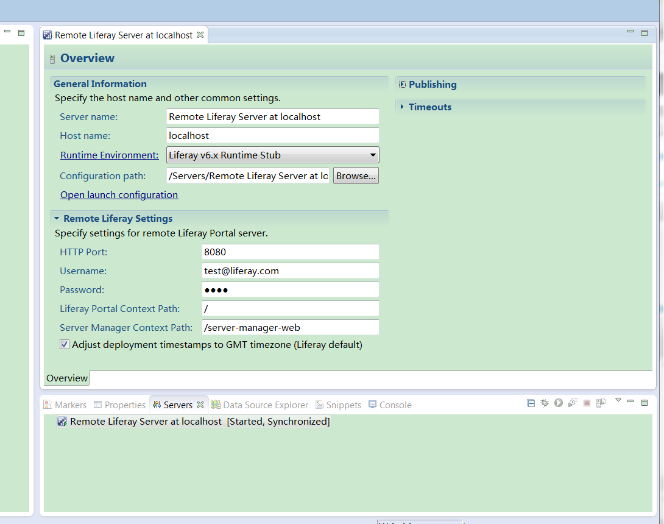Open the Servers view menu triangle

pos(618,401)
